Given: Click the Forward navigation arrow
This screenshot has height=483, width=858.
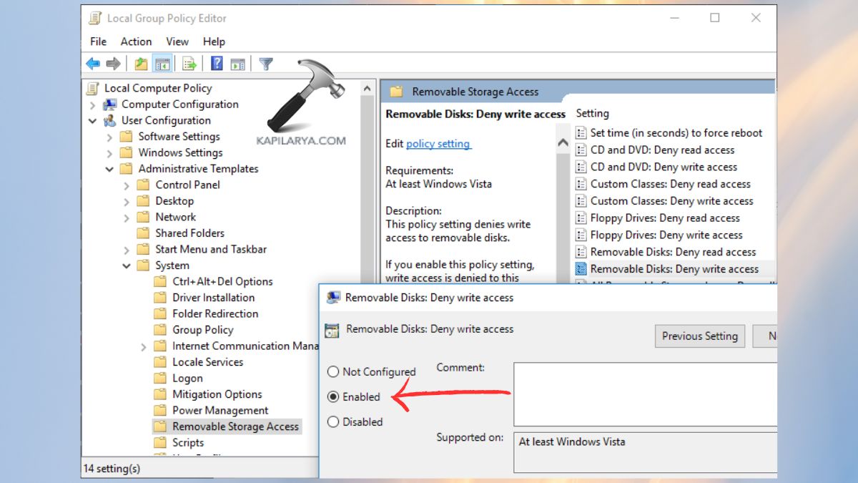Looking at the screenshot, I should coord(113,64).
